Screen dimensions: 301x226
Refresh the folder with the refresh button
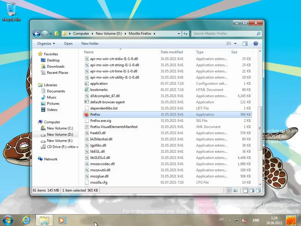[x=185, y=34]
